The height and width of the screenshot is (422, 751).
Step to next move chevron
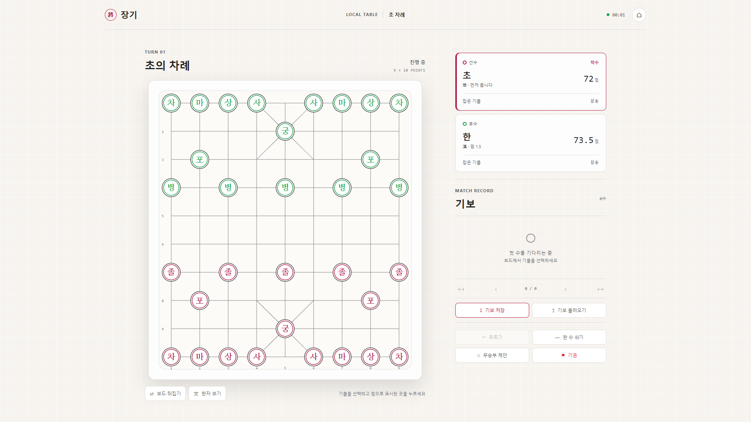tap(565, 289)
